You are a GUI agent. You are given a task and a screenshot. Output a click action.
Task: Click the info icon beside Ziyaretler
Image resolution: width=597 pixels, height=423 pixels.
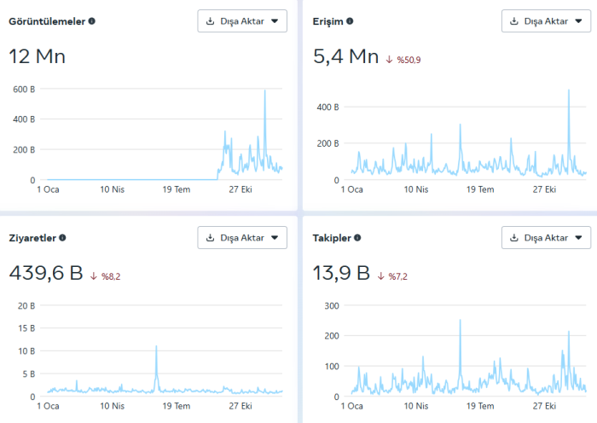point(62,238)
